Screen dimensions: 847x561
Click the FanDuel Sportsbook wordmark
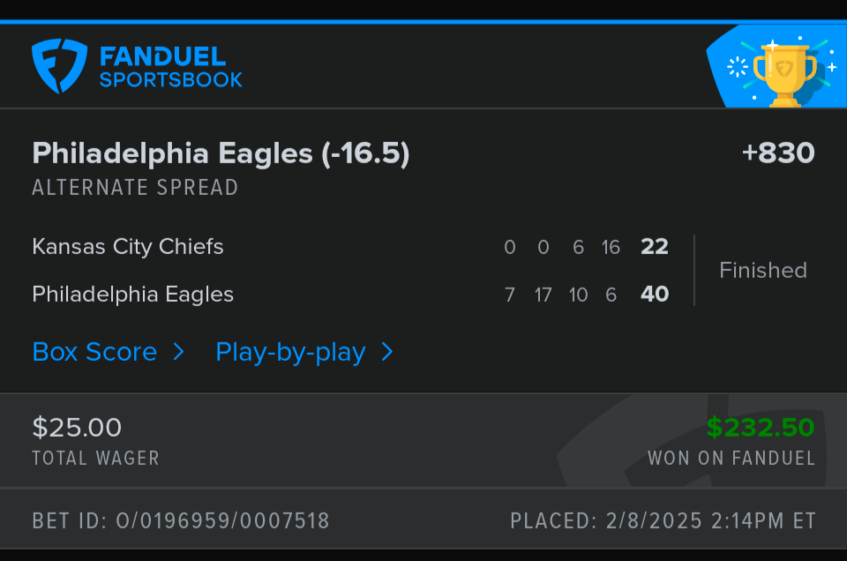click(x=170, y=68)
